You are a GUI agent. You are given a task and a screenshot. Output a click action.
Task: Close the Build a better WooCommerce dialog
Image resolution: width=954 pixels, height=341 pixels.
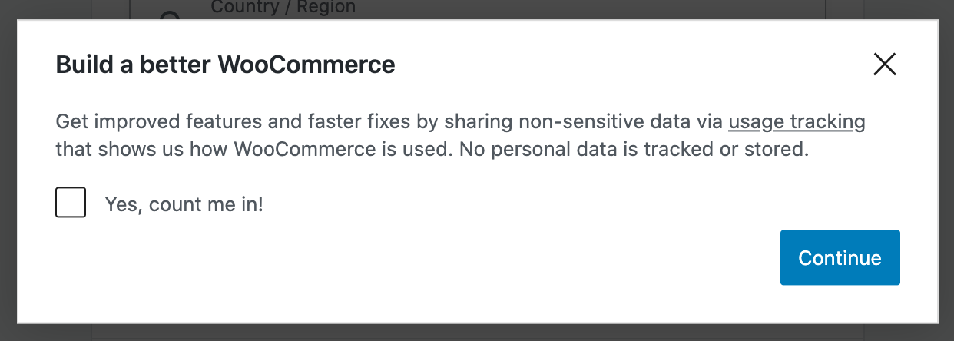[x=885, y=65]
